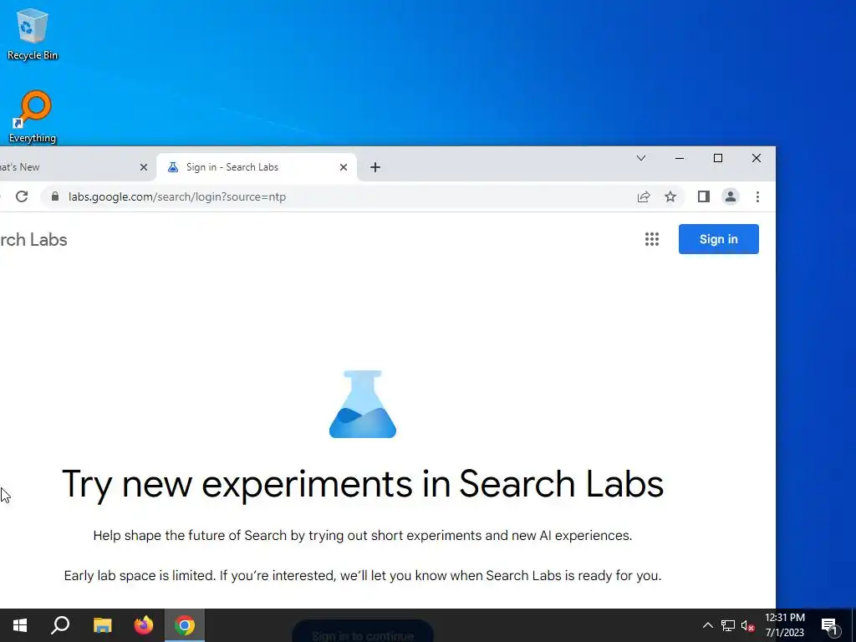Select the Chrome taskbar icon
Image resolution: width=856 pixels, height=642 pixels.
click(x=185, y=625)
